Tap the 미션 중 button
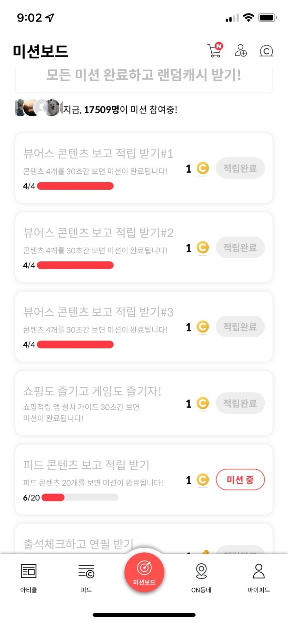 (x=240, y=480)
